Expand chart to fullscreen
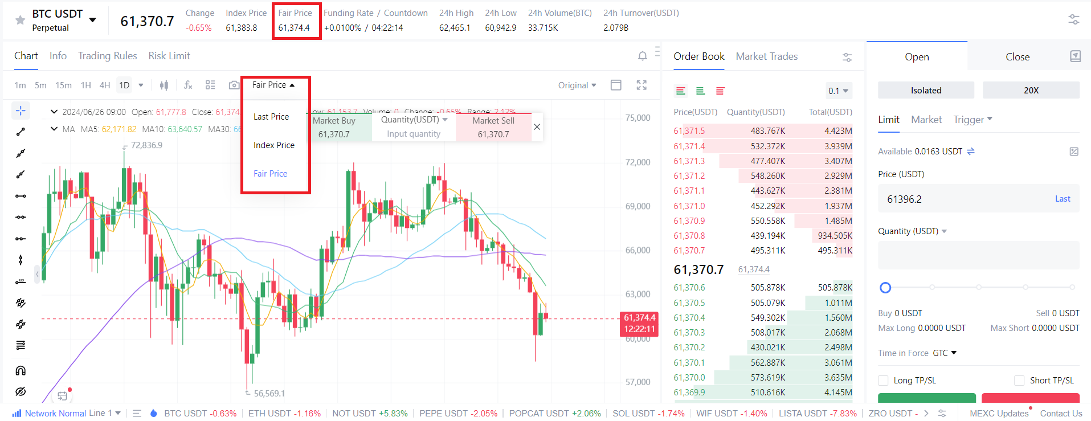 click(x=641, y=85)
